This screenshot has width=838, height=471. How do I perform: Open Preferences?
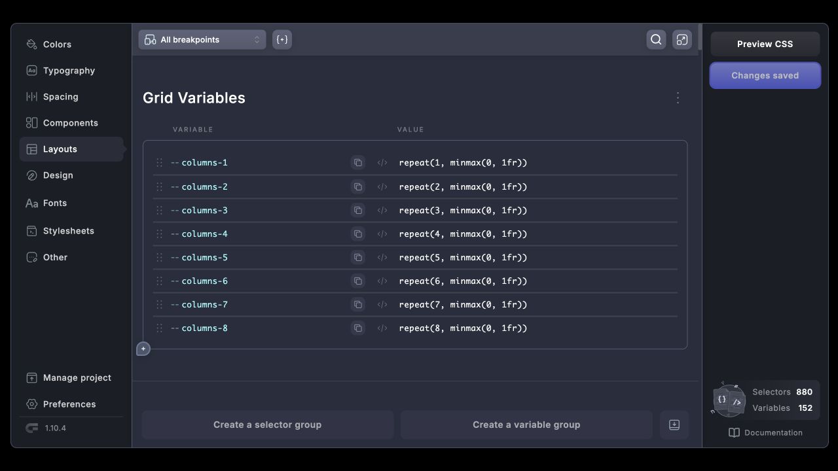[x=71, y=404]
